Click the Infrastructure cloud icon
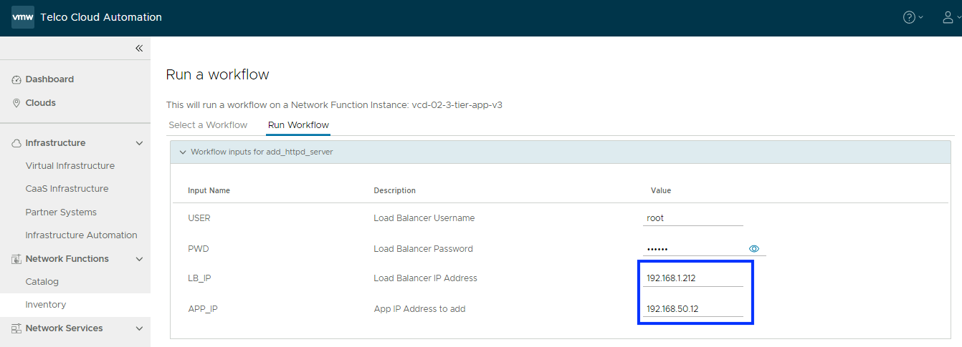Image resolution: width=962 pixels, height=347 pixels. (x=16, y=143)
